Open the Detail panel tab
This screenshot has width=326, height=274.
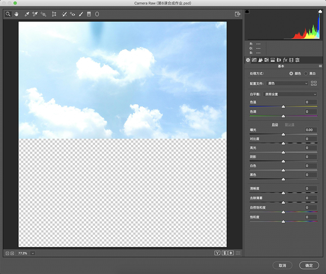(x=260, y=60)
